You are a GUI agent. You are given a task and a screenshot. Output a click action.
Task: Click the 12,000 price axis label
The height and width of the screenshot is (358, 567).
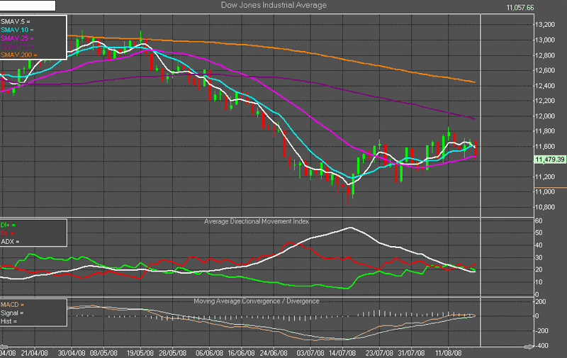544,116
